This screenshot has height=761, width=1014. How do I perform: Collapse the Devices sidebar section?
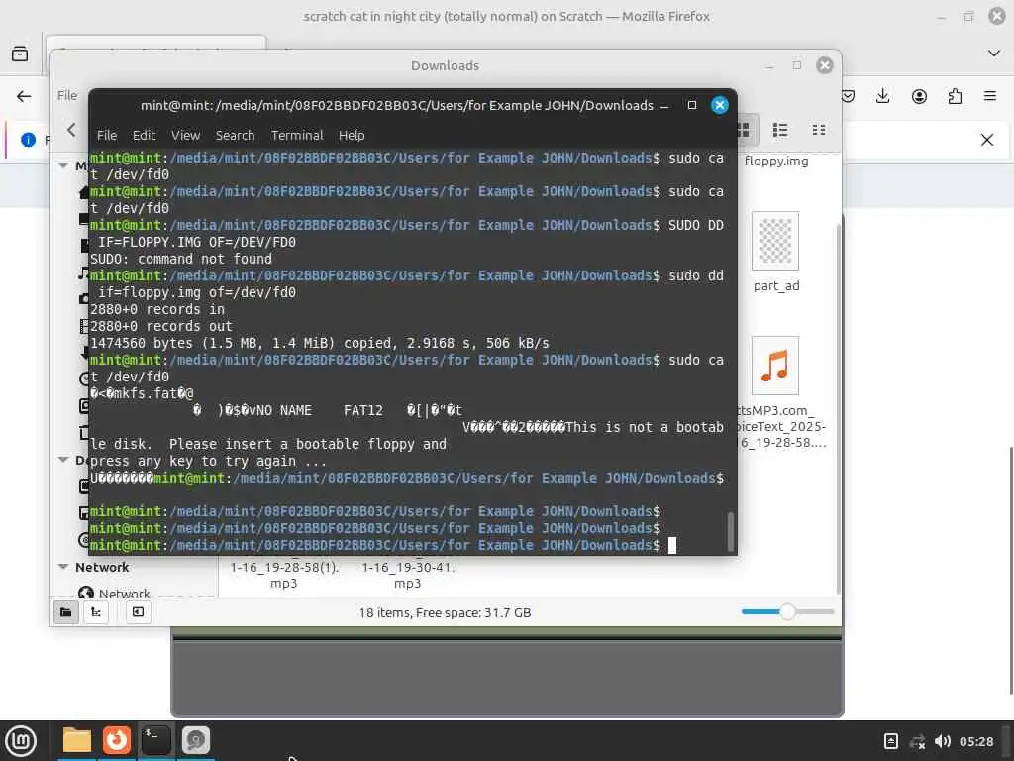tap(63, 460)
